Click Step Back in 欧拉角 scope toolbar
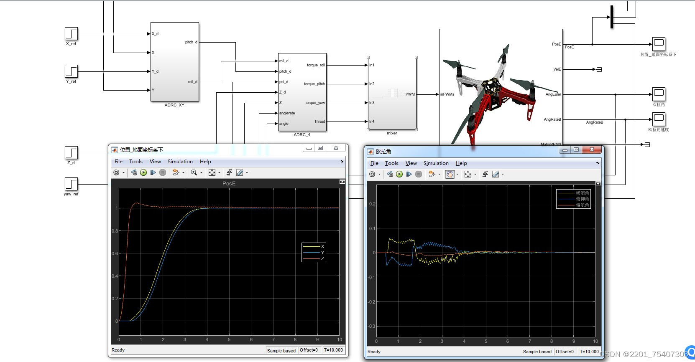 (390, 174)
